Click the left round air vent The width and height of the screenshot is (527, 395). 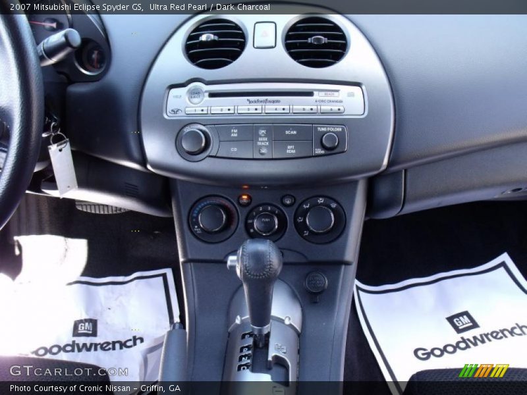pos(215,43)
